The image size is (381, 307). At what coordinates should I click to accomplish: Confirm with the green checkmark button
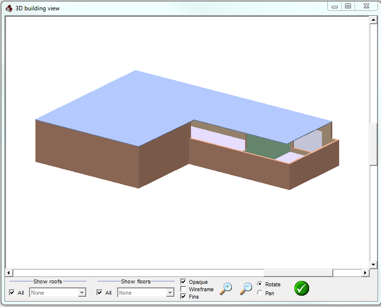click(302, 288)
